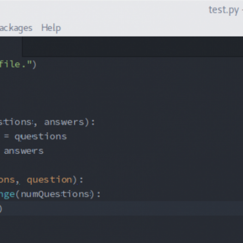Screen dimensions: 243x243
Task: Open the Help menu
Action: tap(51, 28)
